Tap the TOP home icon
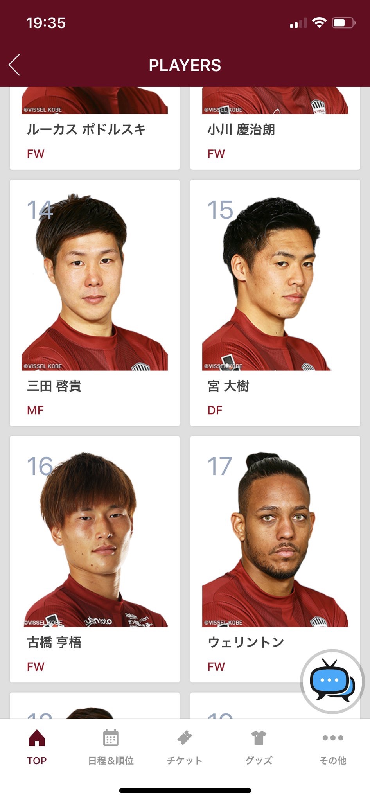 [x=37, y=738]
